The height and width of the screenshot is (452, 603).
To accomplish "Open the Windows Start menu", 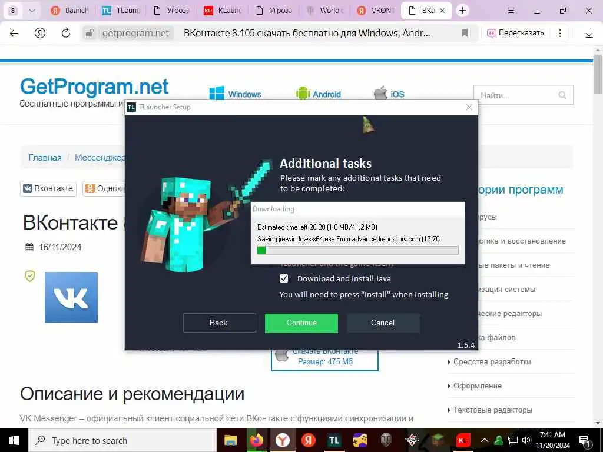I will coord(14,440).
